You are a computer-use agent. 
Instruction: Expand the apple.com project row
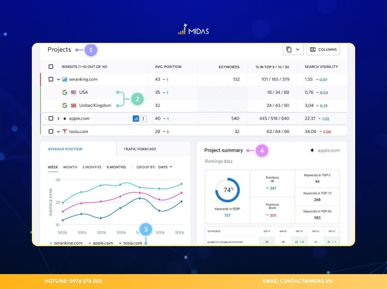[x=58, y=118]
